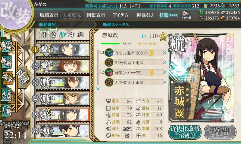241x144 pixels.
Task: Remove 彗星(六〇一空) using the X mark
Action: point(164,72)
